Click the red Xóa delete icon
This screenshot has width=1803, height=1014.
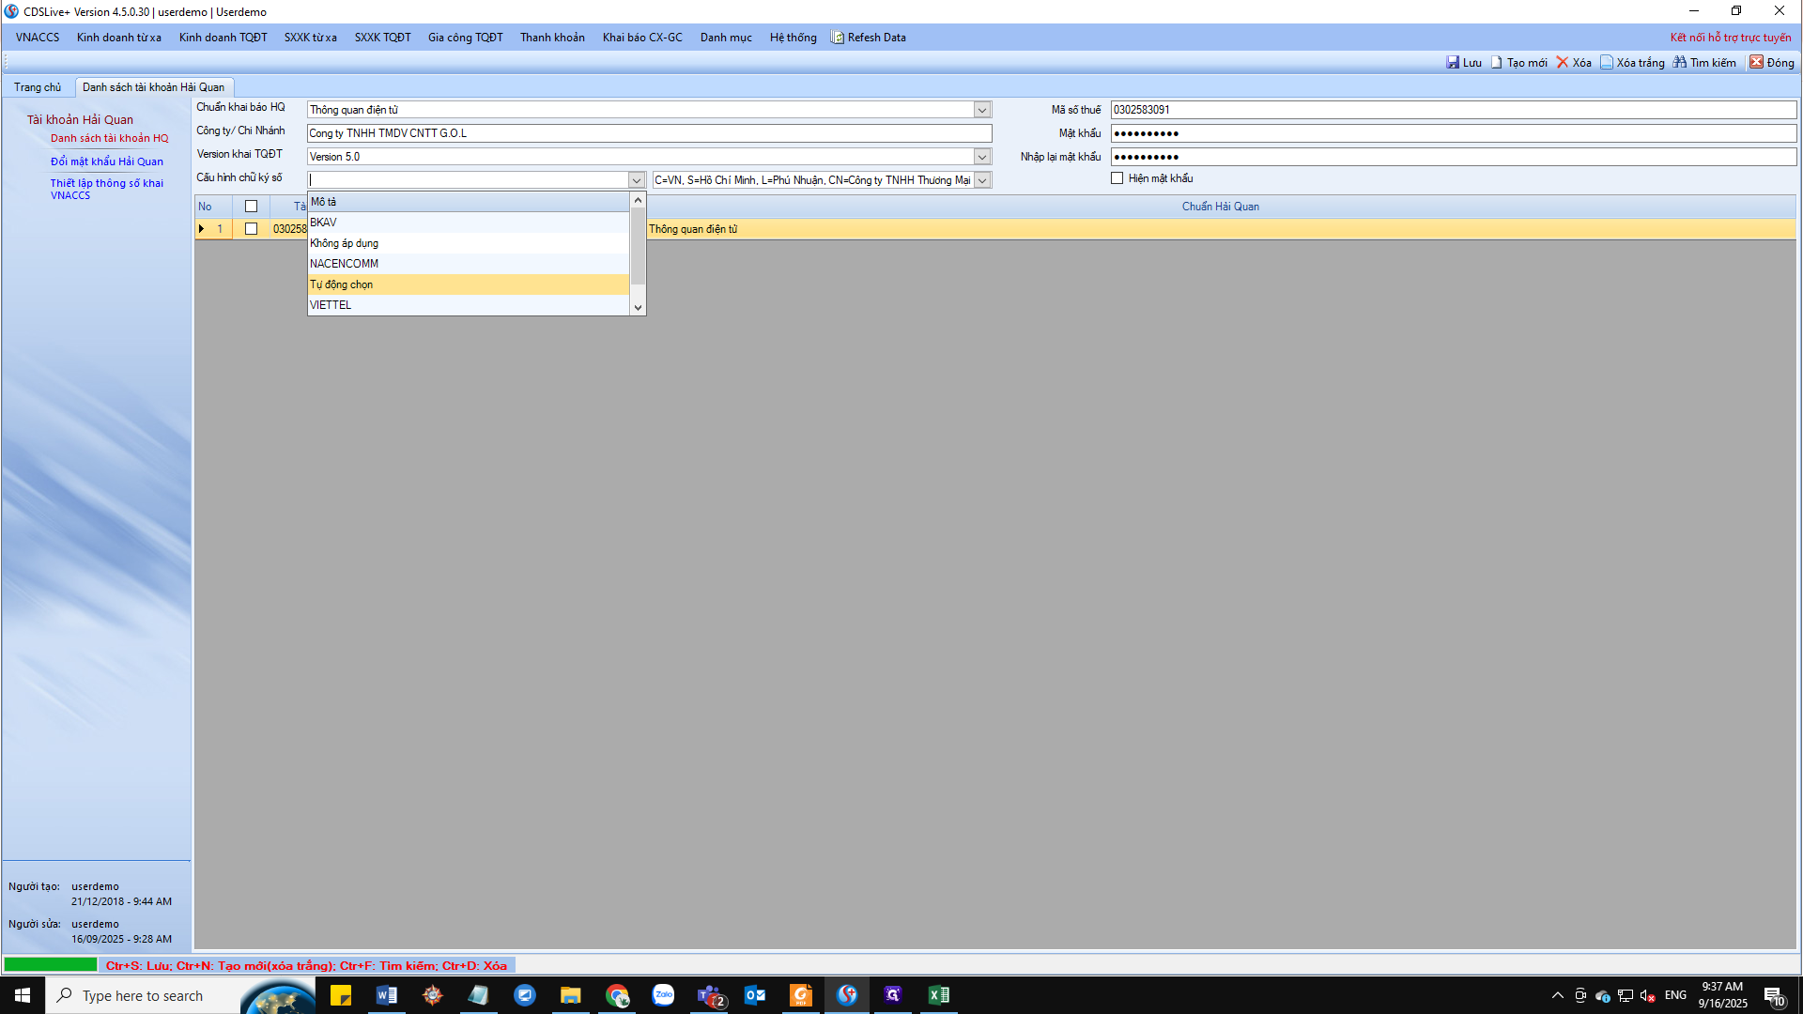coord(1563,63)
